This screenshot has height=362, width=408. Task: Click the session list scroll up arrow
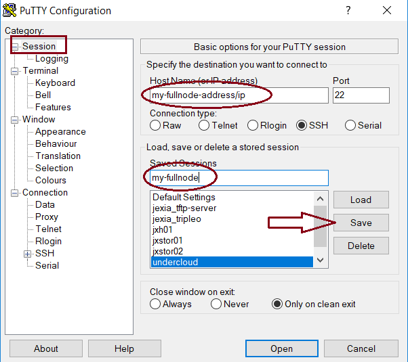click(321, 199)
